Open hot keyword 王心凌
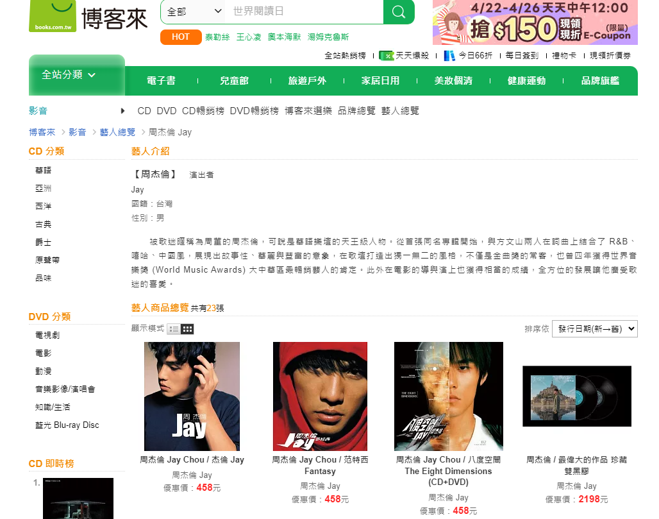The width and height of the screenshot is (659, 519). tap(249, 37)
